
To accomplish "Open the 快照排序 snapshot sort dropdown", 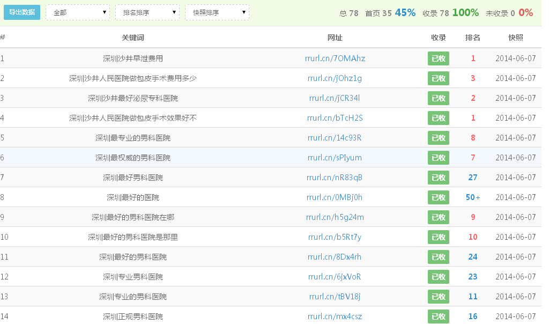I will pyautogui.click(x=216, y=11).
